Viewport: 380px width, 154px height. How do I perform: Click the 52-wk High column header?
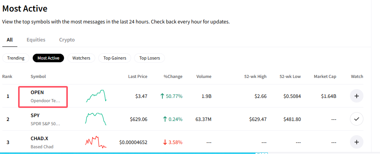[x=255, y=76]
